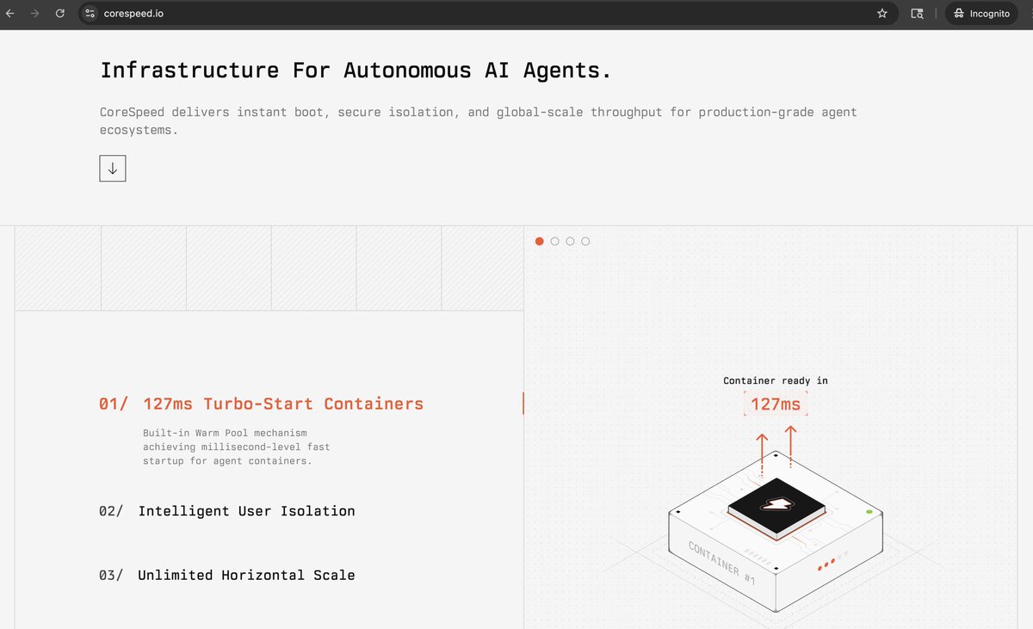Click the green status light on container
The width and height of the screenshot is (1033, 629).
click(x=869, y=512)
